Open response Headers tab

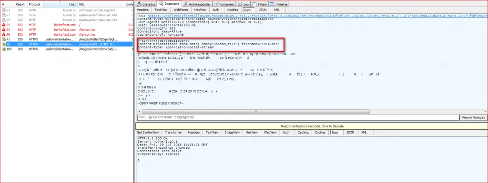click(x=193, y=133)
